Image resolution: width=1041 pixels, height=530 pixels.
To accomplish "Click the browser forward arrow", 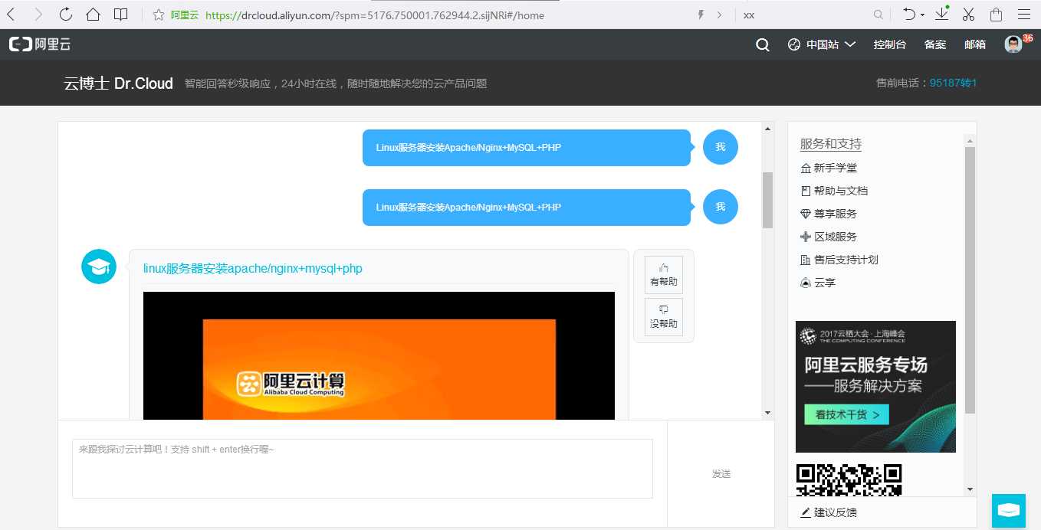I will (38, 15).
